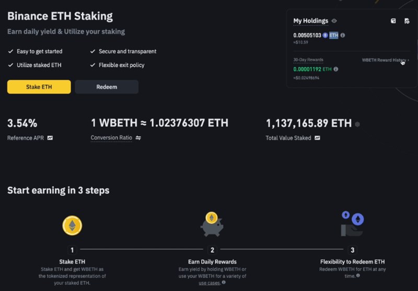The height and width of the screenshot is (291, 418).
Task: Click the Redeem ETH hand icon
Action: pyautogui.click(x=352, y=224)
